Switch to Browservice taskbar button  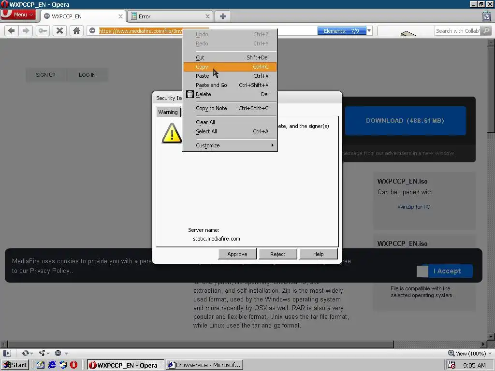204,365
